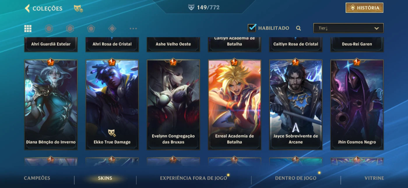The width and height of the screenshot is (408, 188).
Task: Filter by the round-gem hexagon rarity icon
Action: pyautogui.click(x=49, y=28)
